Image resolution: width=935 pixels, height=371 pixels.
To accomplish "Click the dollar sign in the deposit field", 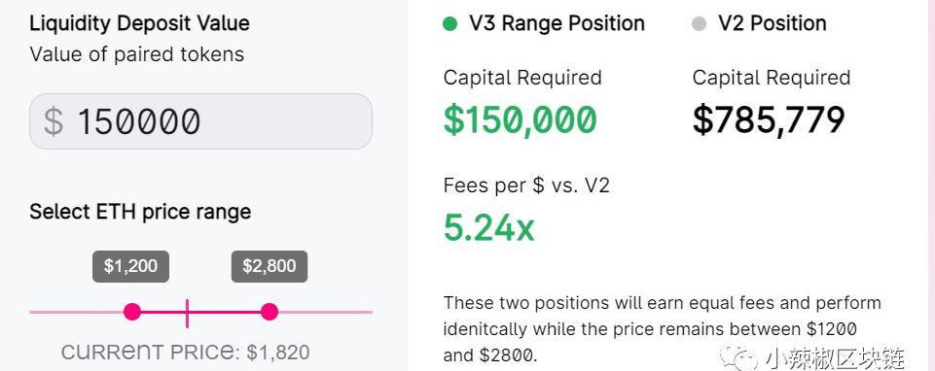I will 54,121.
